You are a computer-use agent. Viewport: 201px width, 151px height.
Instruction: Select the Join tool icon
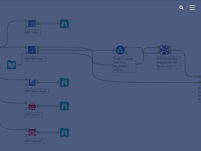(164, 50)
